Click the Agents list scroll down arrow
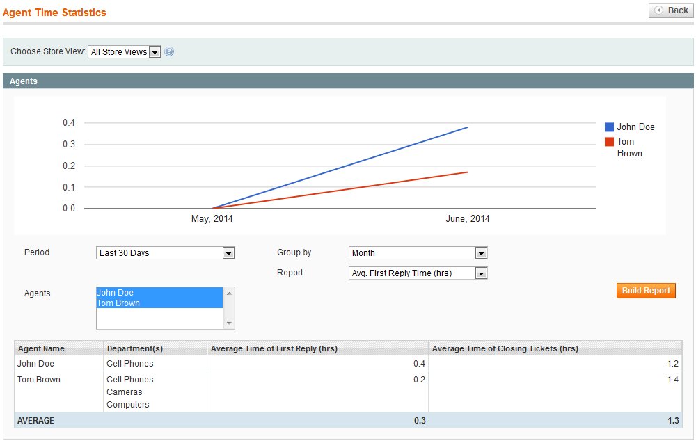The width and height of the screenshot is (696, 443). [229, 323]
